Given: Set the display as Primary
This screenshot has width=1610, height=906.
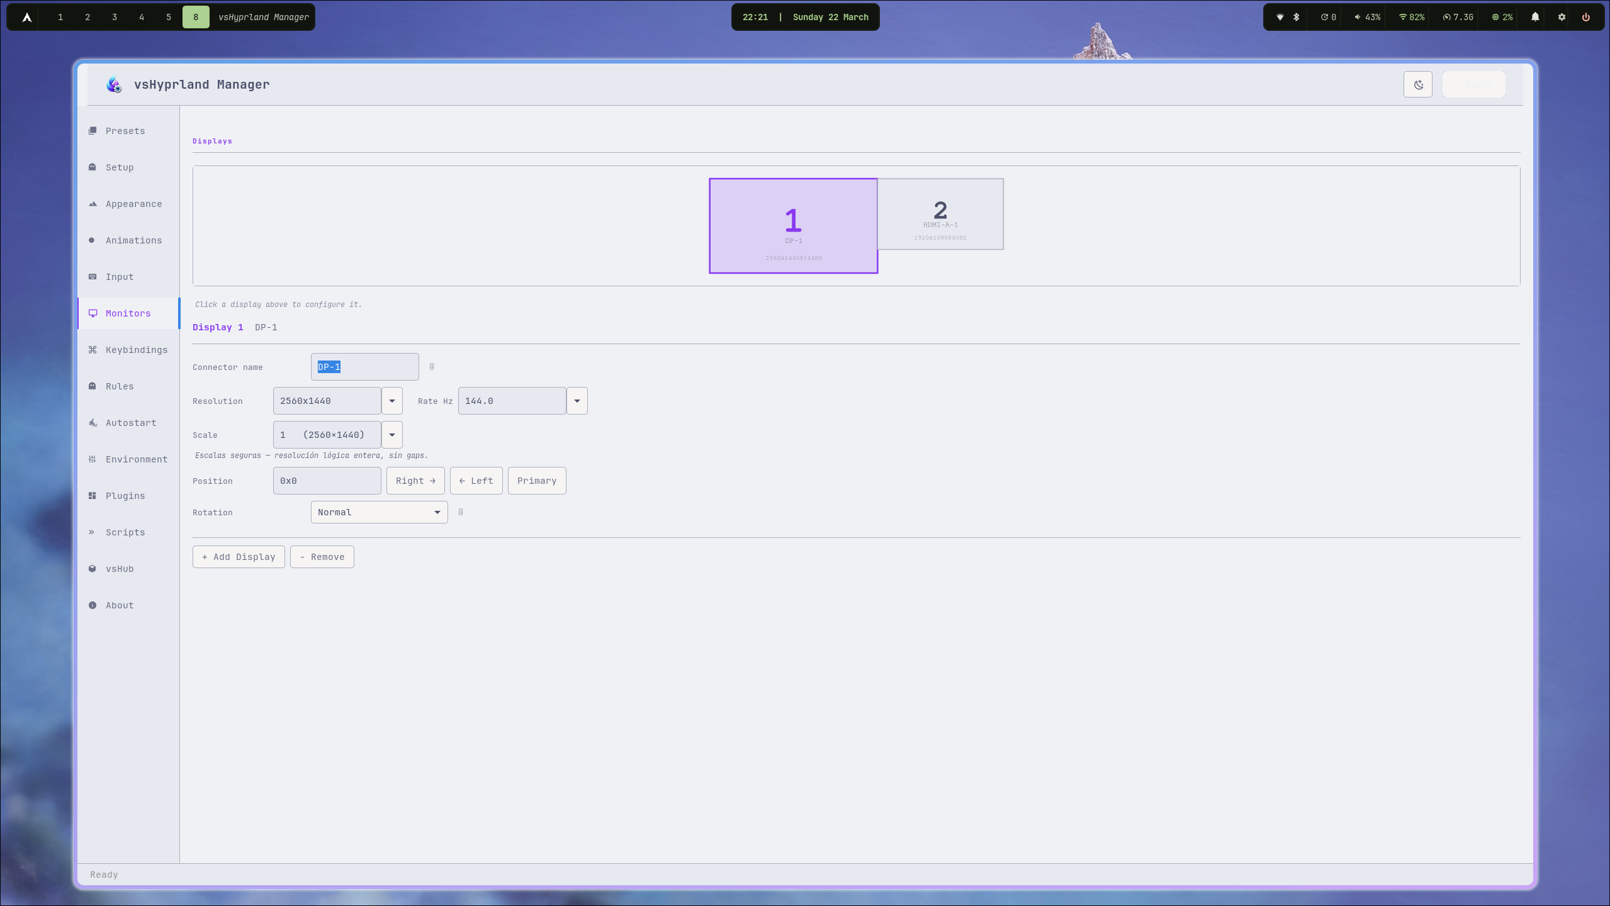Looking at the screenshot, I should point(537,481).
